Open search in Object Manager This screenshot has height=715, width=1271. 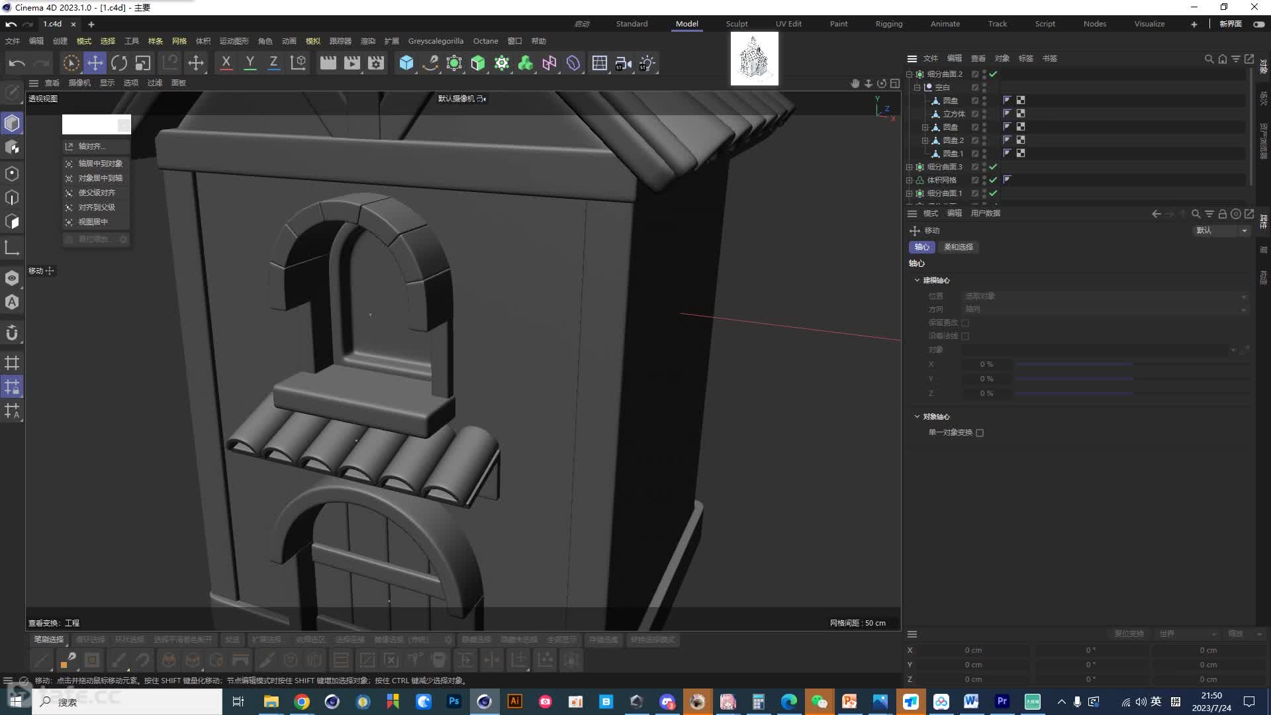1209,58
